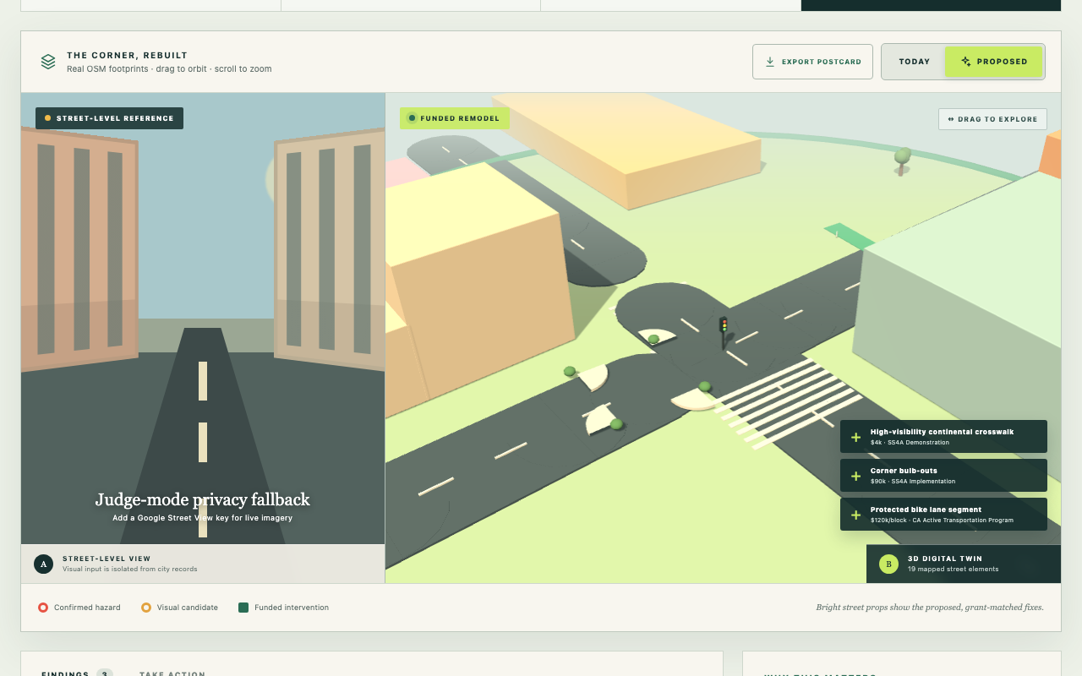Image resolution: width=1082 pixels, height=676 pixels.
Task: Expand the Protected bike lane segment card
Action: (943, 515)
